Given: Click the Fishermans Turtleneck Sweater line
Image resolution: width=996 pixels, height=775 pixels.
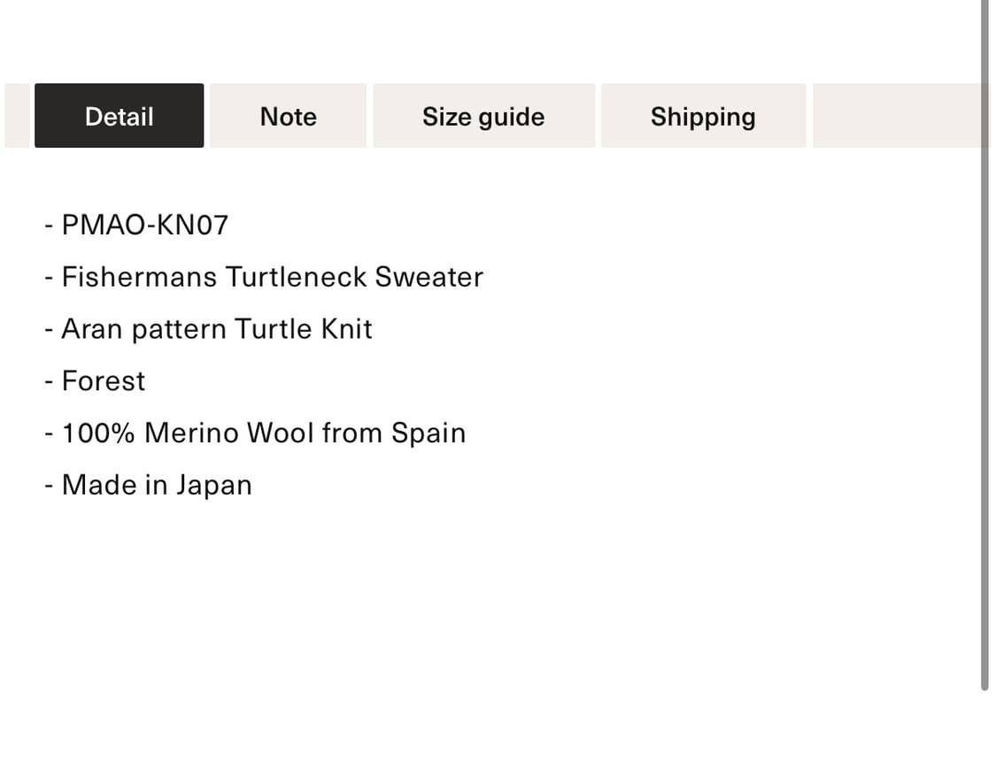Looking at the screenshot, I should (272, 277).
